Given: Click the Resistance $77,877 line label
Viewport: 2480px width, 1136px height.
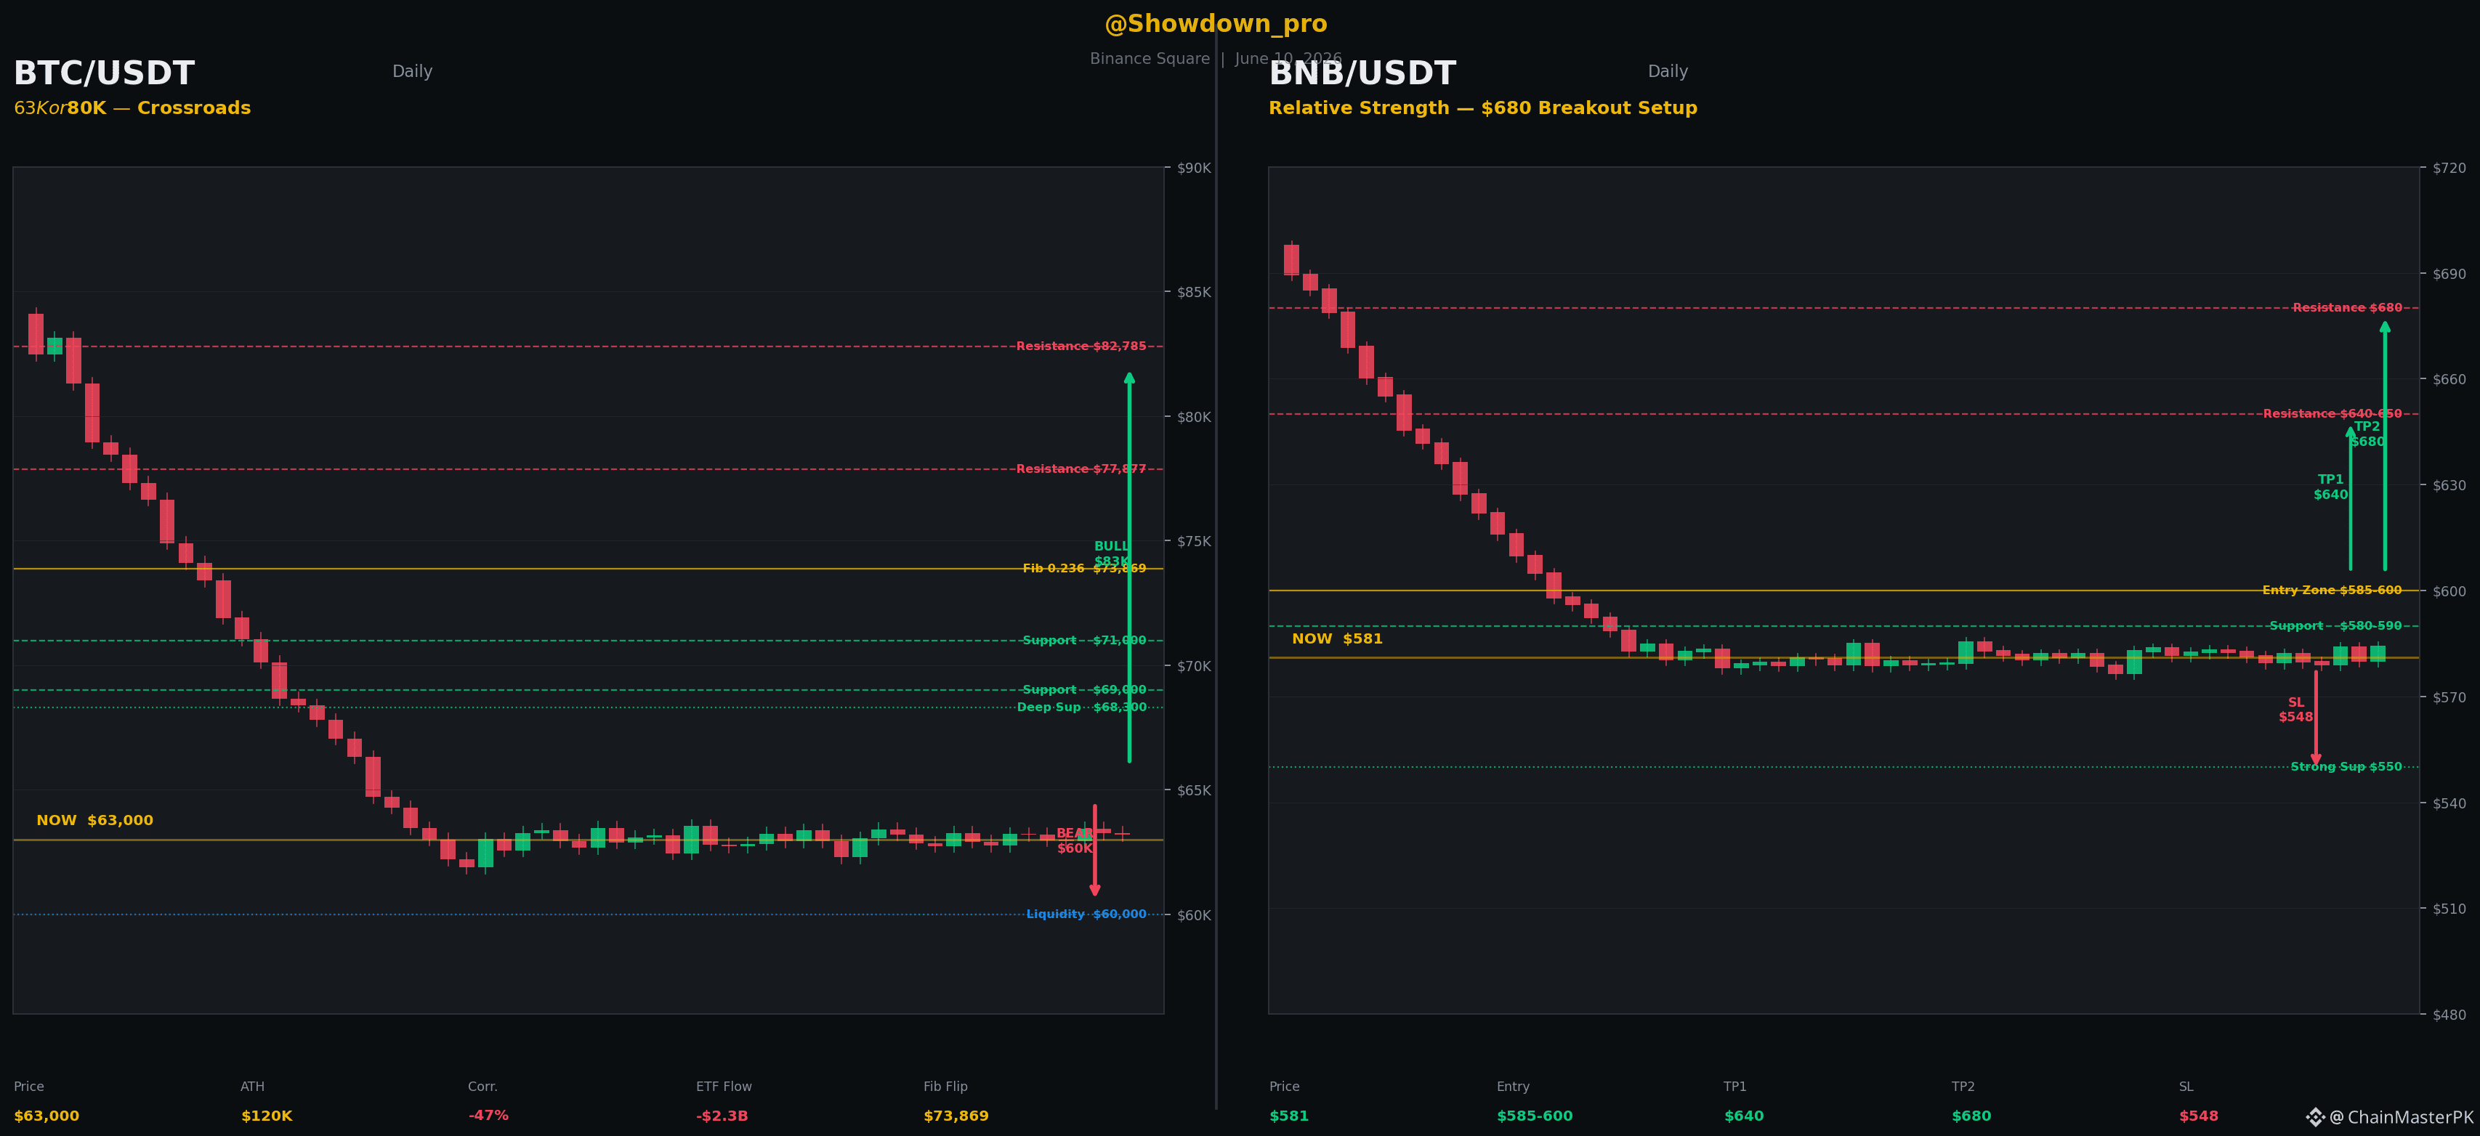Looking at the screenshot, I should 1081,468.
